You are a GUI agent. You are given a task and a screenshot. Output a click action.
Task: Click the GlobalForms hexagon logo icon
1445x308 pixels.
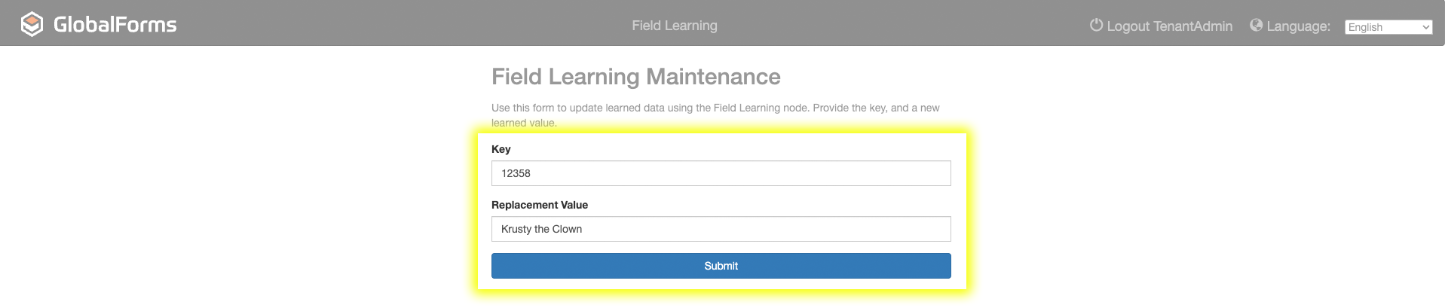32,25
